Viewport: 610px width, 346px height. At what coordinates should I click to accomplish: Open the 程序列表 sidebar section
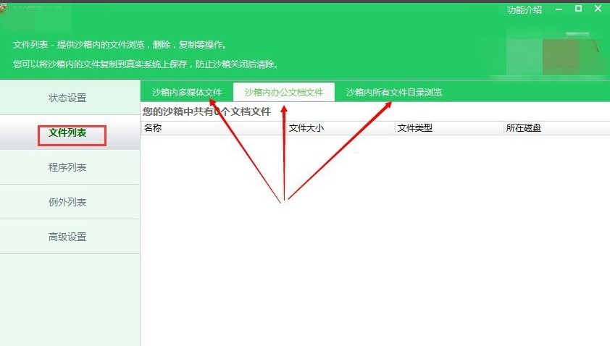70,167
